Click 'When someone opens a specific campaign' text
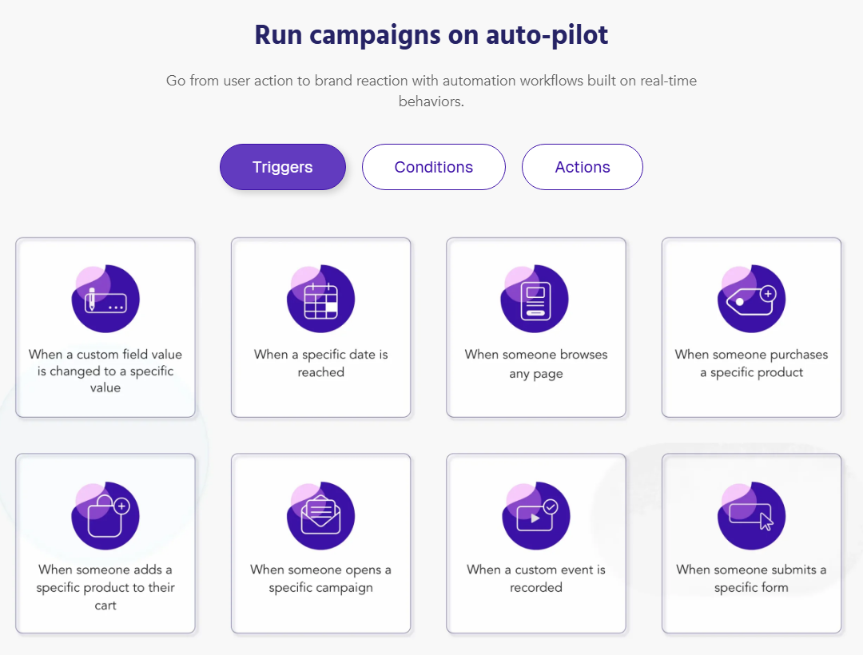This screenshot has height=655, width=863. 321,578
